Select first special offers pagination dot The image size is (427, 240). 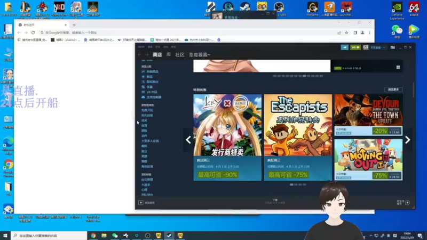291,185
